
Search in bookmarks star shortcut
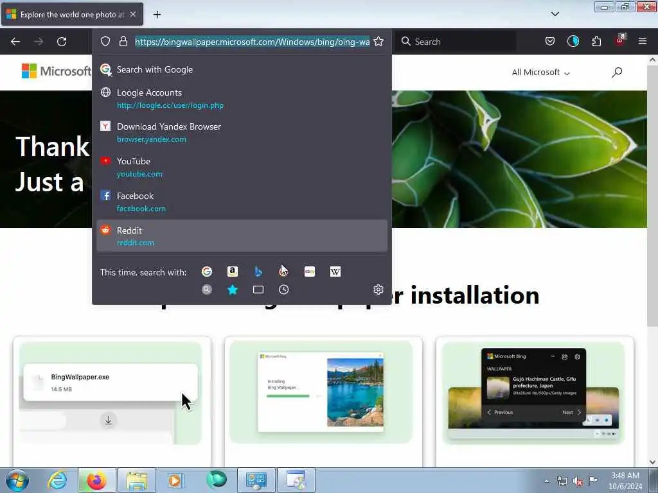click(233, 290)
